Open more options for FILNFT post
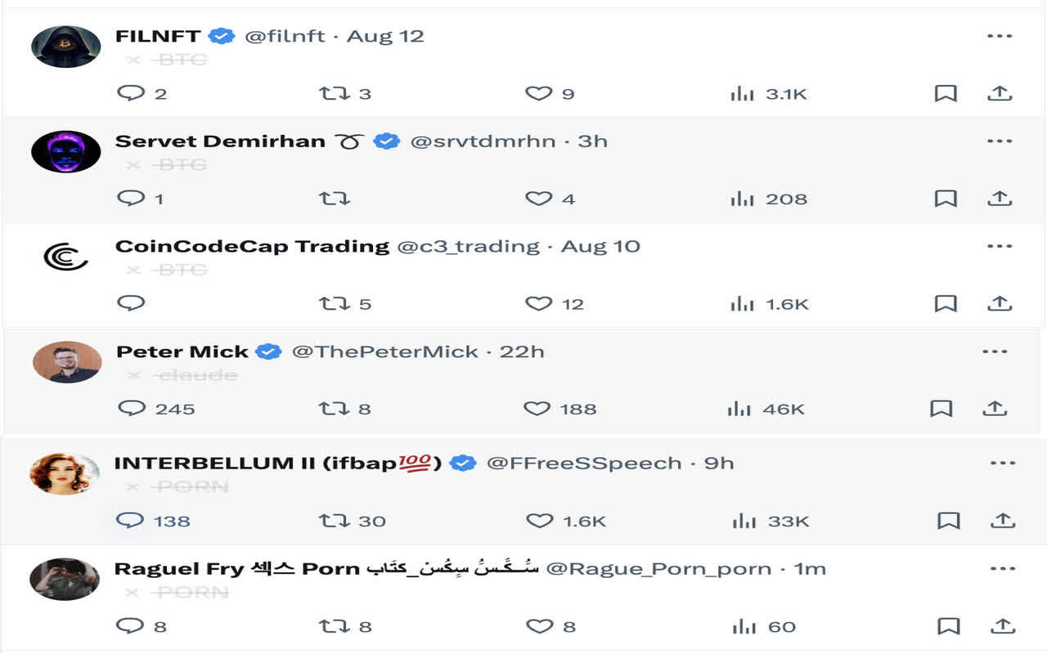Viewport: 1047px width, 654px height. click(1000, 36)
